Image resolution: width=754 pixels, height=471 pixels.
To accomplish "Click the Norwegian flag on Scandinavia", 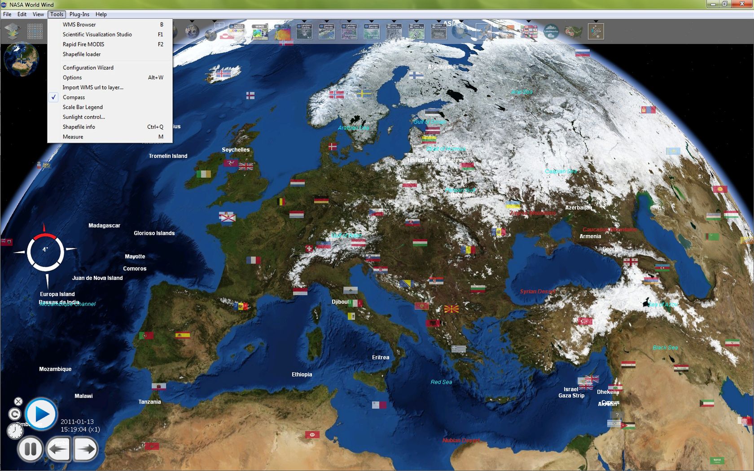I will click(x=337, y=95).
